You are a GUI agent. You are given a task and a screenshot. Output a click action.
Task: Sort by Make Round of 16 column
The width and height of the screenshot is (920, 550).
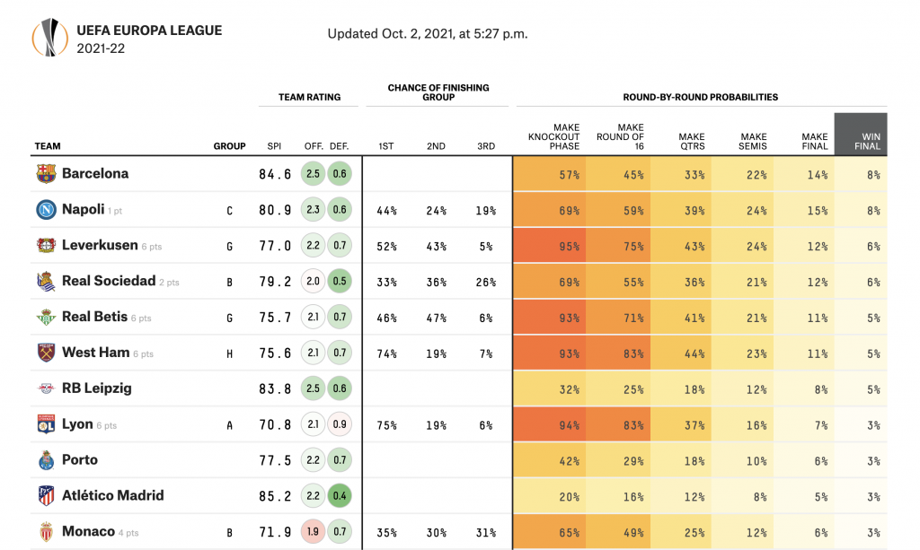tap(619, 137)
